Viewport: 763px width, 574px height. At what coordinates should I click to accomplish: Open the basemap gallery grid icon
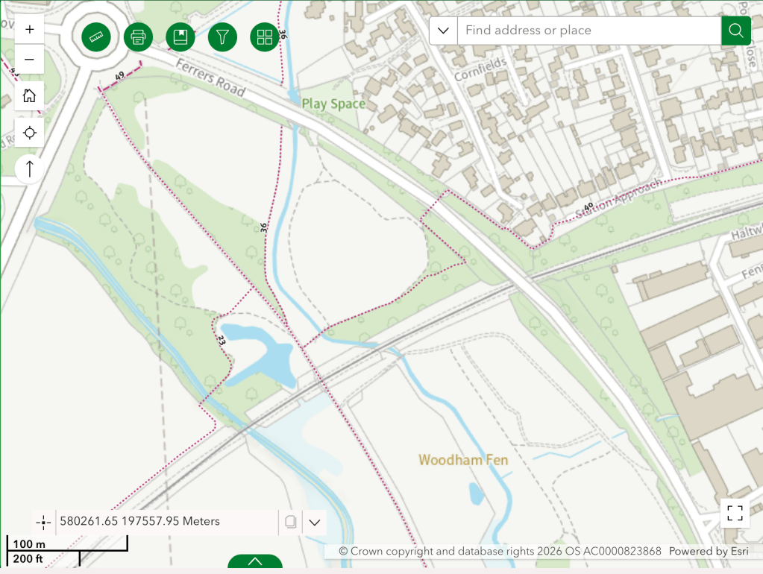coord(265,36)
